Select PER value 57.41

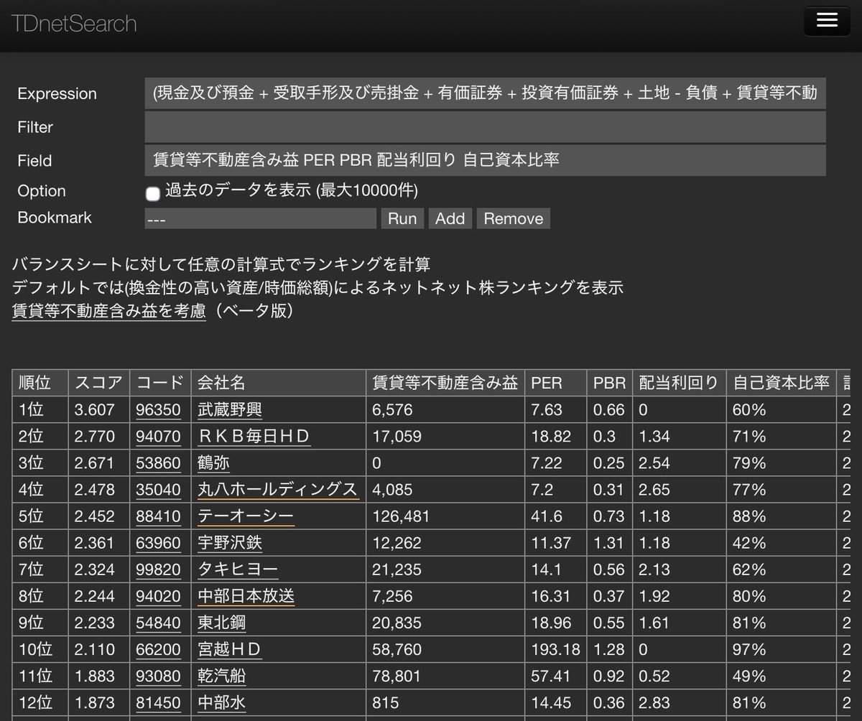555,676
